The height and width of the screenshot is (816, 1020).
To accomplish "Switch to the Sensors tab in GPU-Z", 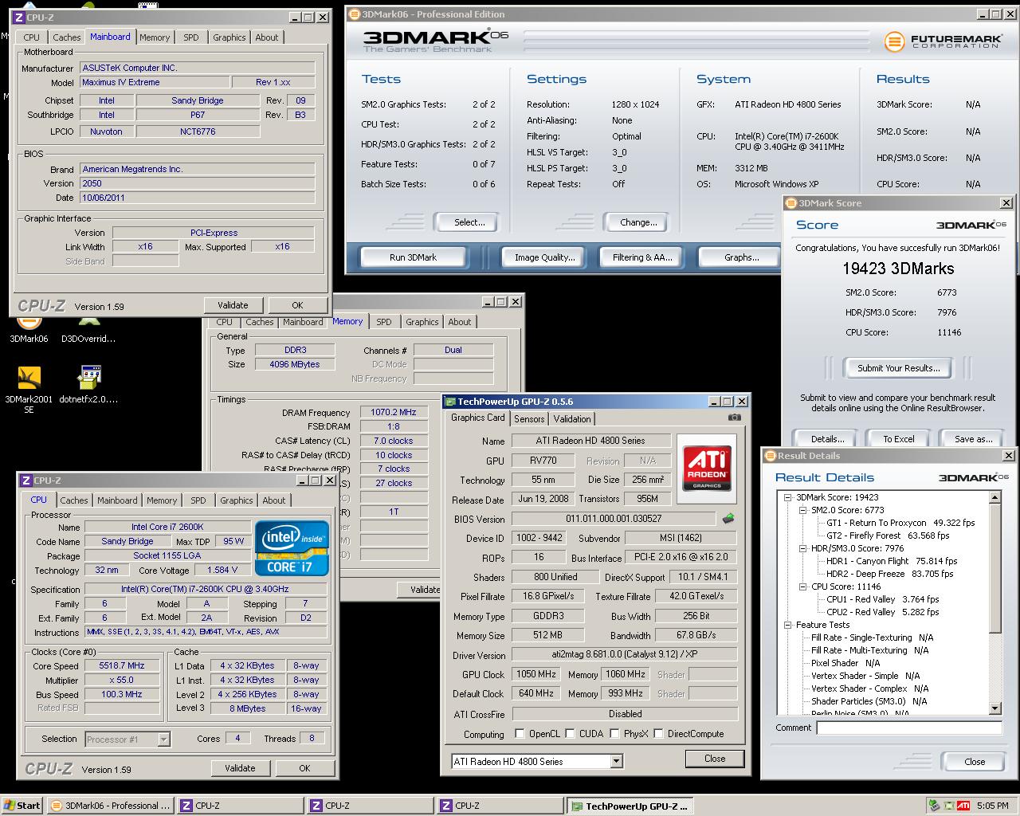I will pos(529,419).
